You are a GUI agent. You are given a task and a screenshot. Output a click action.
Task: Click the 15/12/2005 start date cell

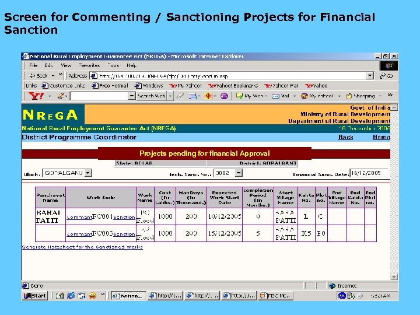[x=225, y=233]
